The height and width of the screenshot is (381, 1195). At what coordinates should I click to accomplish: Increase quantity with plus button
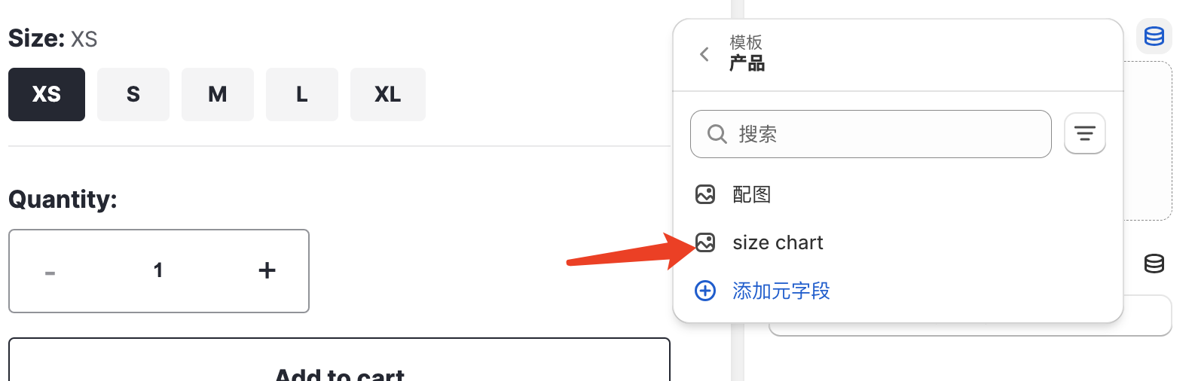click(267, 270)
